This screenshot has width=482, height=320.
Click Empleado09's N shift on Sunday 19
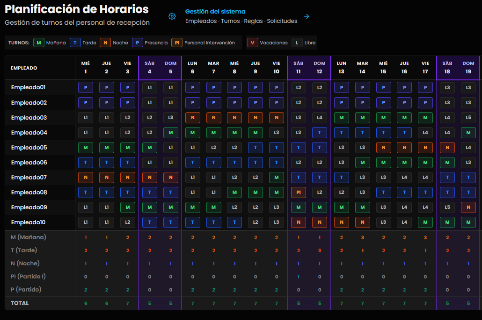(x=468, y=207)
